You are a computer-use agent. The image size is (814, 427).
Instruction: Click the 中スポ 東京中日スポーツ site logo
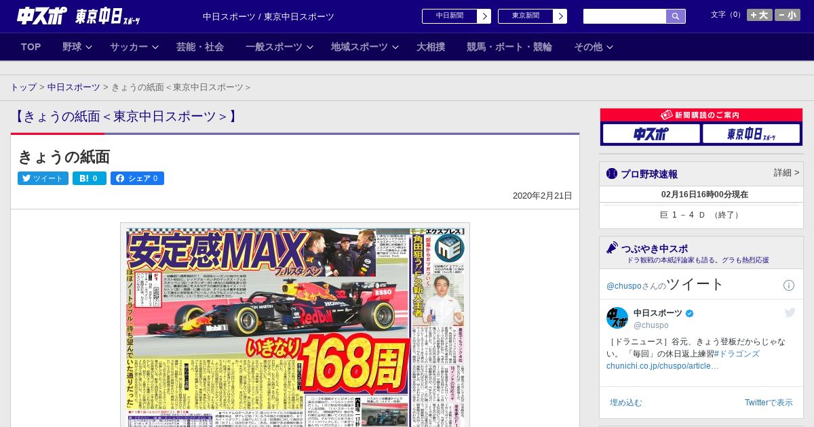pyautogui.click(x=78, y=16)
